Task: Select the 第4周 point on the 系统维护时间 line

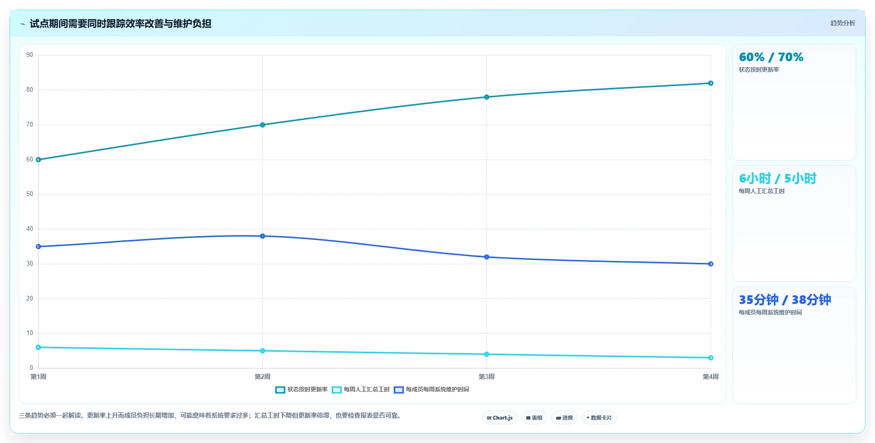Action: click(x=711, y=264)
